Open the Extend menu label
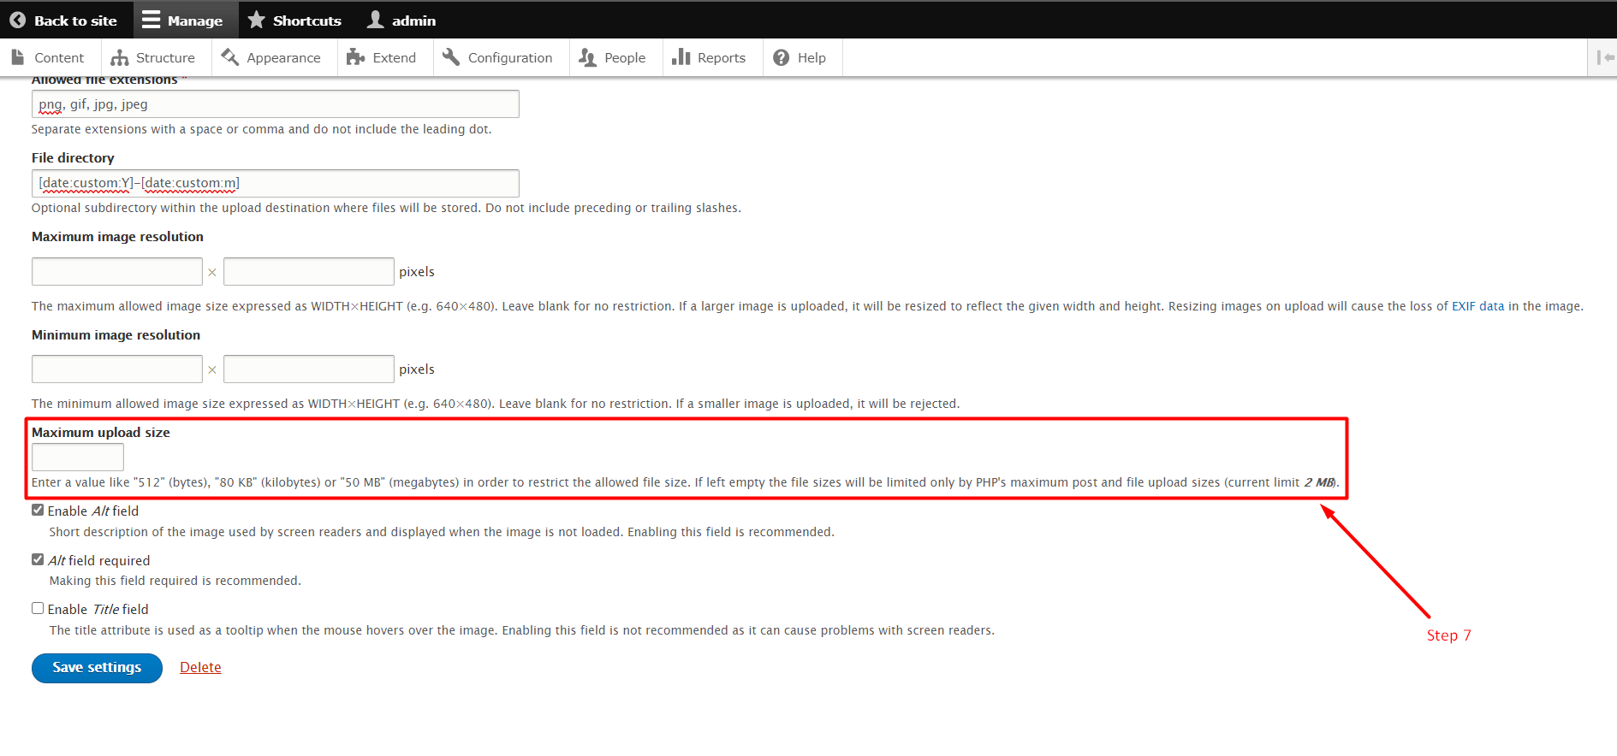This screenshot has height=756, width=1617. click(x=395, y=58)
